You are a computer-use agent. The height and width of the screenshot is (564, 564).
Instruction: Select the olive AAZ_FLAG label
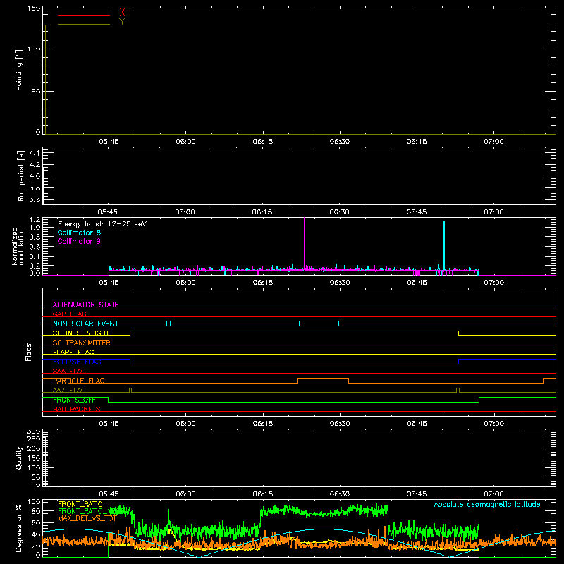point(69,390)
